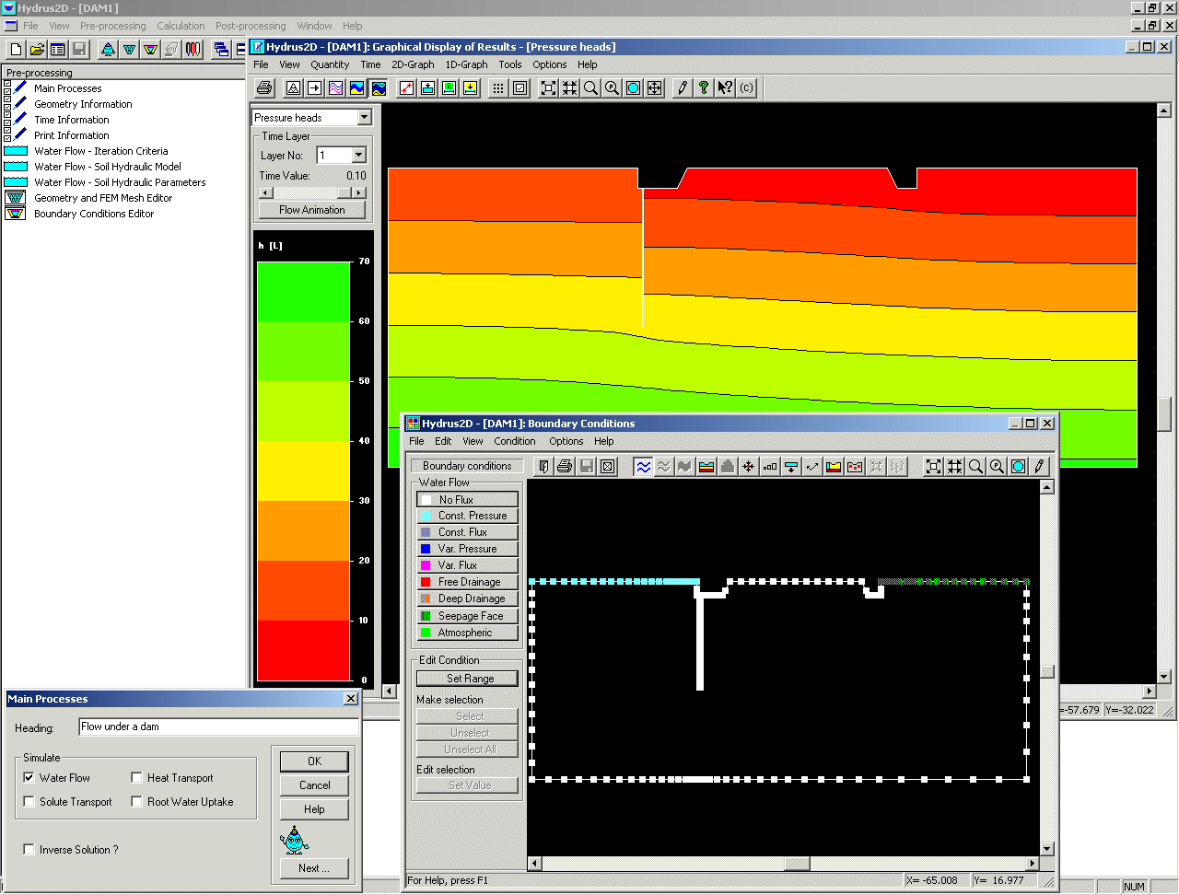1179x895 pixels.
Task: Click the copyright (c) icon in results toolbar
Action: (746, 88)
